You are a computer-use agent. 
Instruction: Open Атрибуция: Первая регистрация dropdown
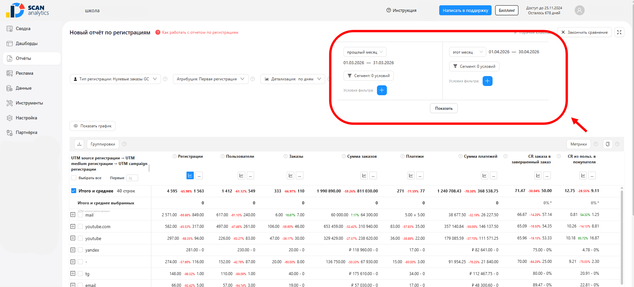[x=211, y=79]
